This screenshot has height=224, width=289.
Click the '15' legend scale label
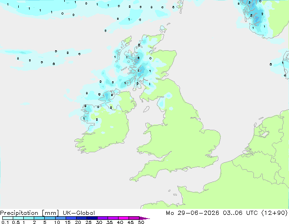pos(67,222)
